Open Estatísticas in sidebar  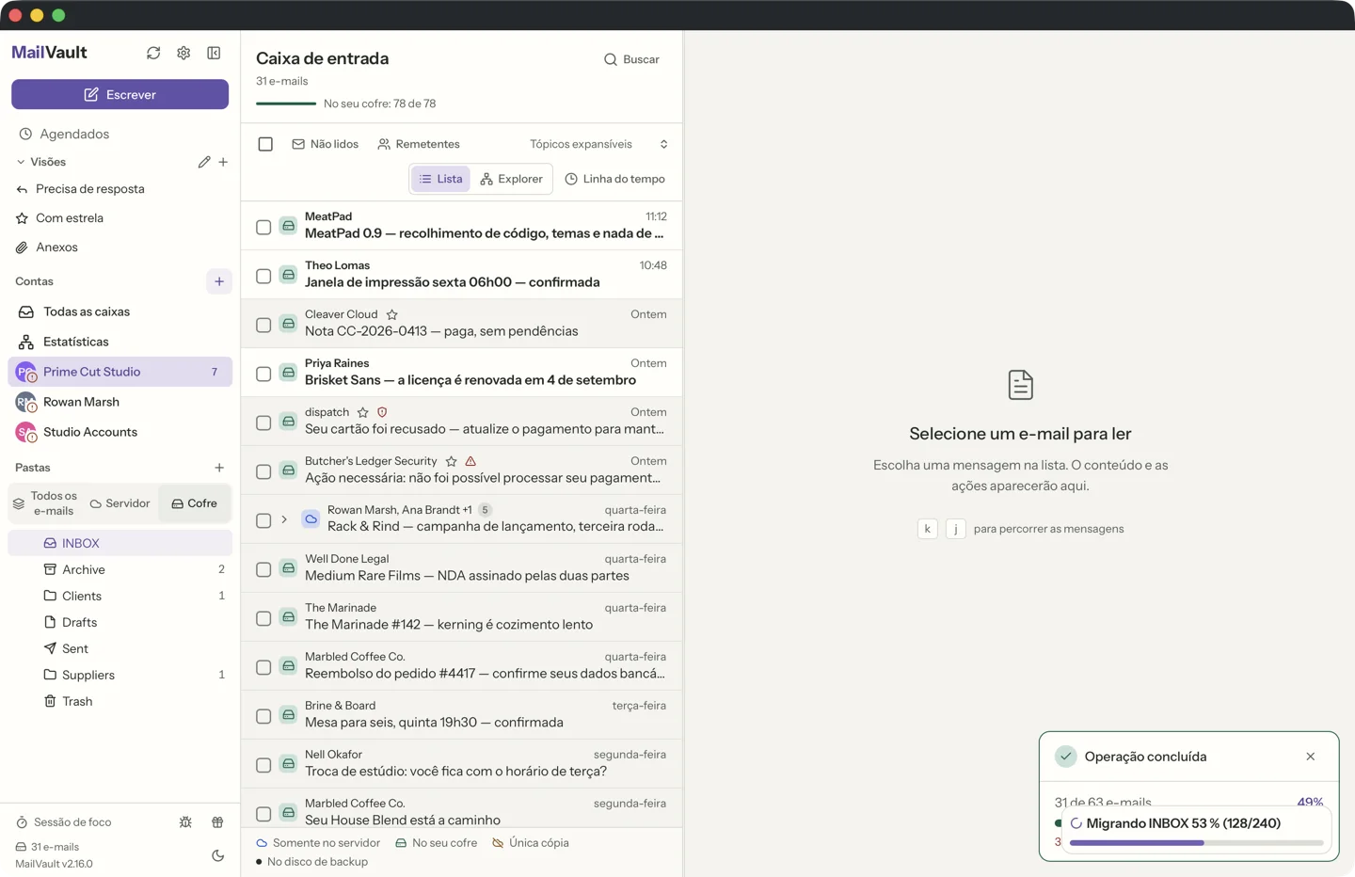tap(120, 342)
